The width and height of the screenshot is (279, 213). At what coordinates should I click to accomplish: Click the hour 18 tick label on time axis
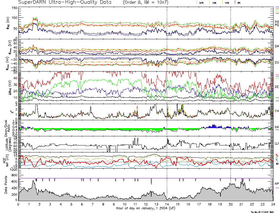point(209,204)
